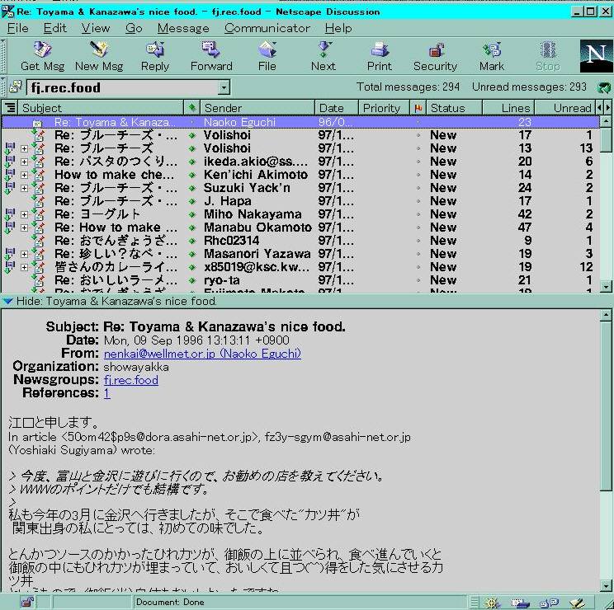Compose with the New Msg icon
This screenshot has height=610, width=614.
coord(98,56)
